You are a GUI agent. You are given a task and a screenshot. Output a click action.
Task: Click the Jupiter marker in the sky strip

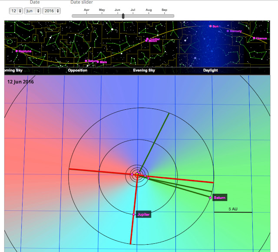(x=147, y=39)
